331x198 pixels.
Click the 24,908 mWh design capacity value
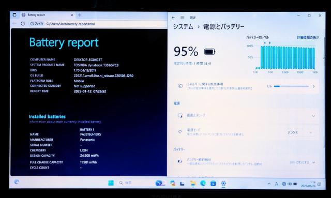(89, 156)
